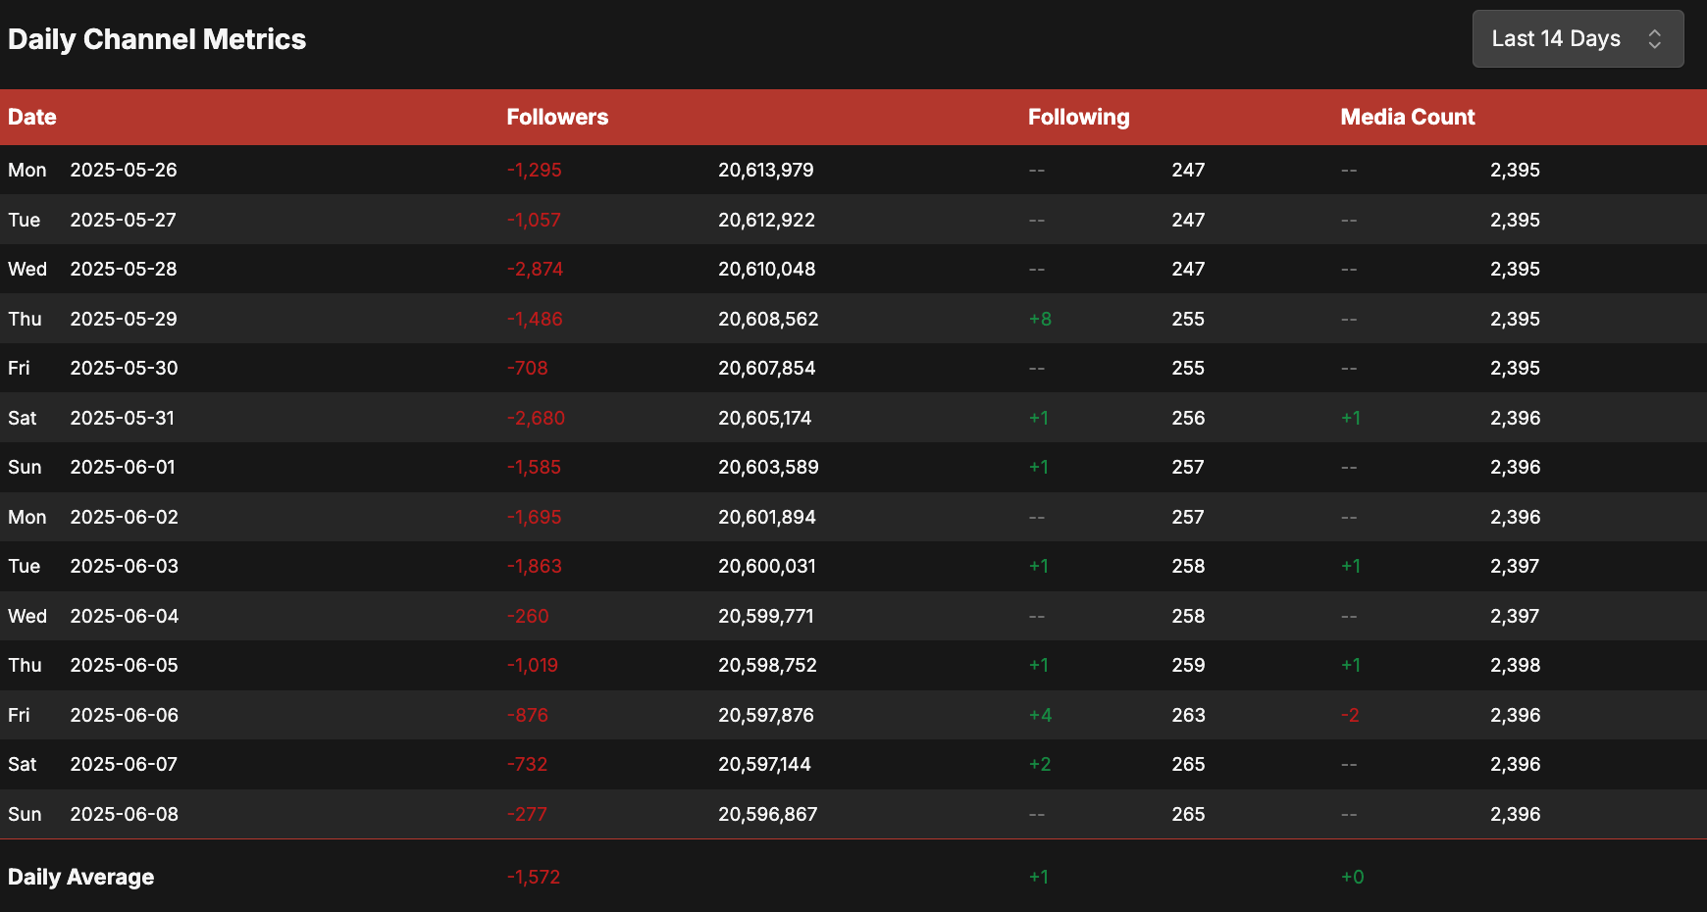Click follower total 20,603,589
The image size is (1707, 912).
point(768,467)
